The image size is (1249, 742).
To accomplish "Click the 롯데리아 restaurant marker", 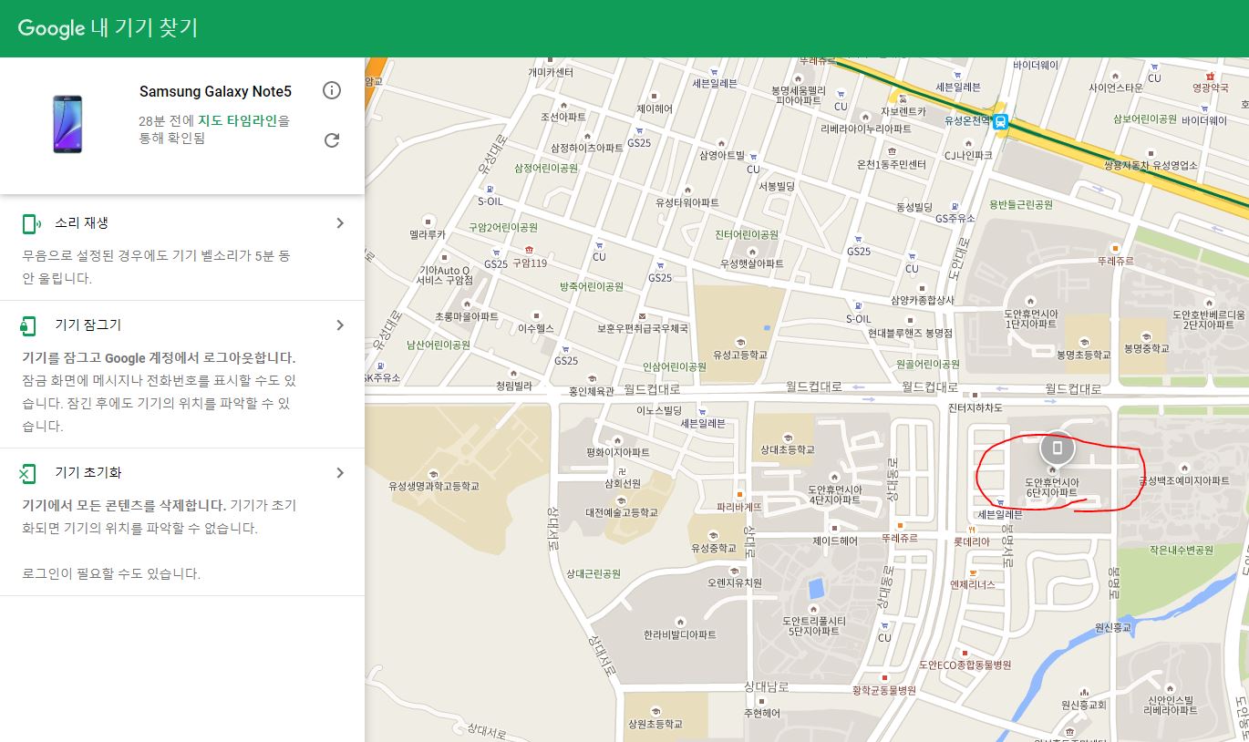I will coord(973,528).
